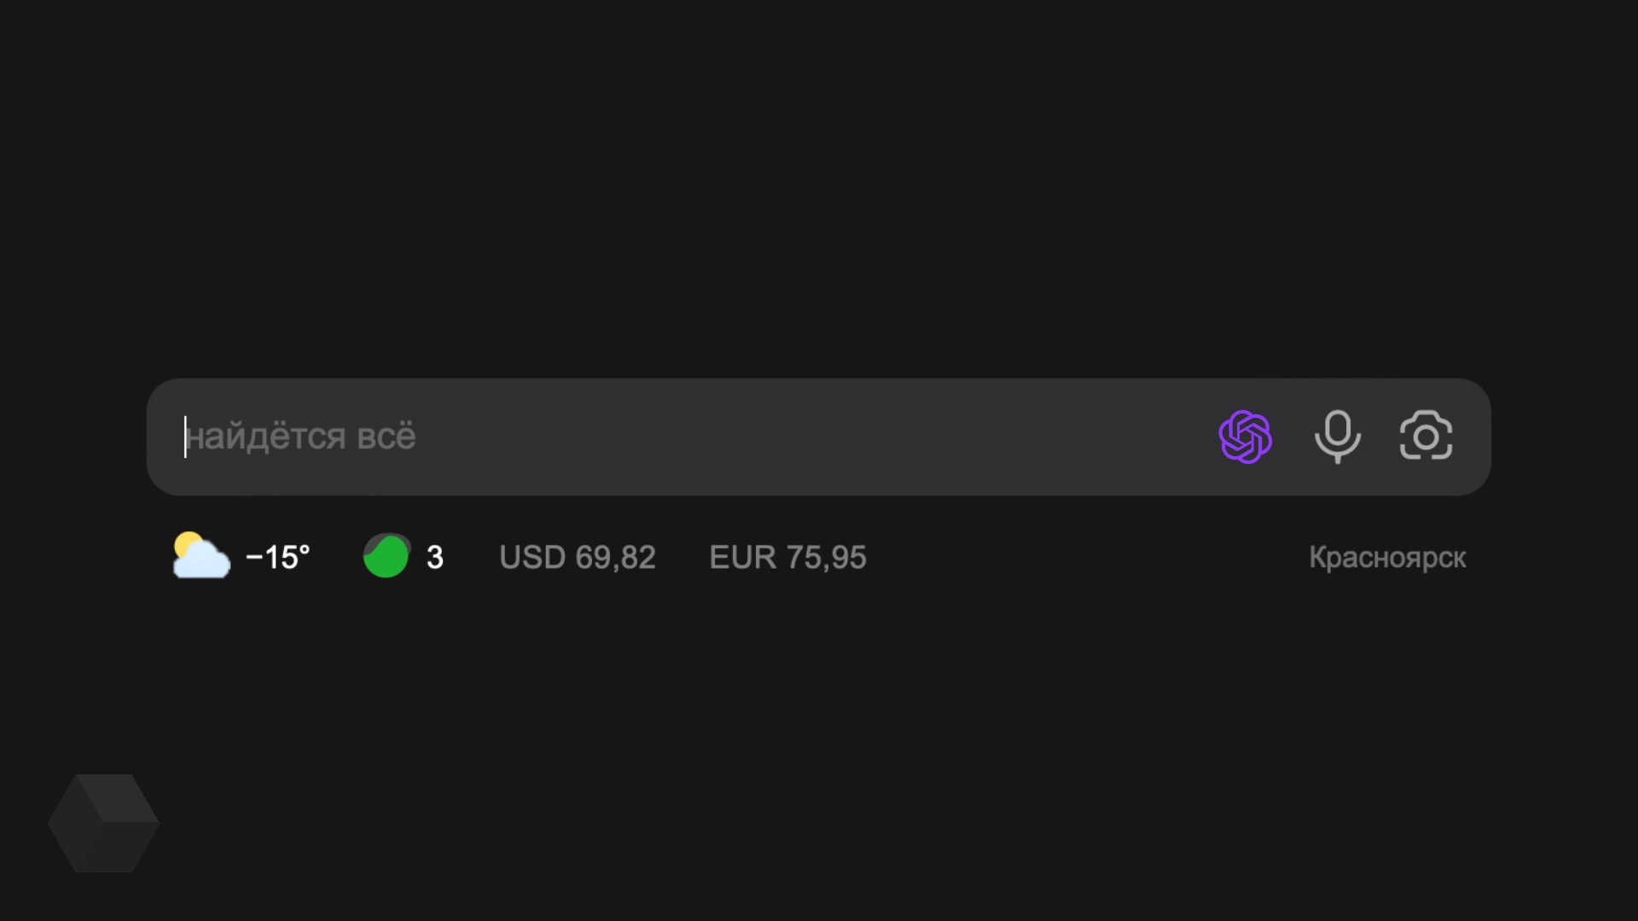Click the blinking text cursor in the search bar

[x=185, y=437]
